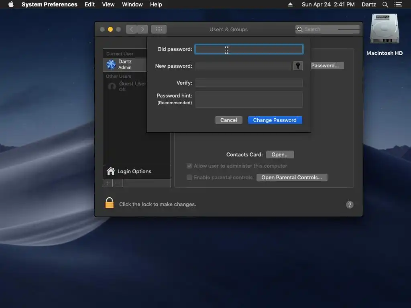Viewport: 411px width, 308px height.
Task: Open the help question mark button
Action: 350,205
